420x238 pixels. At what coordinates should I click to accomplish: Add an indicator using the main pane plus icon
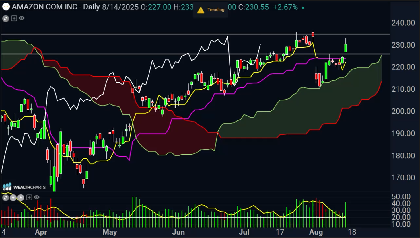coord(14,18)
